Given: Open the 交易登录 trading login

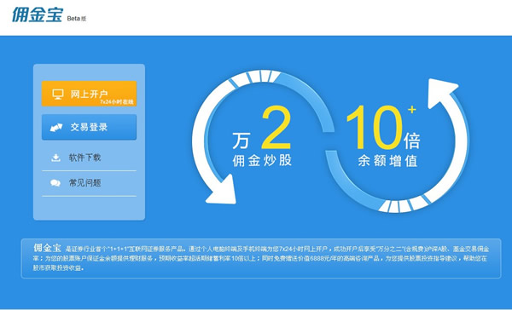Looking at the screenshot, I should pyautogui.click(x=89, y=127).
